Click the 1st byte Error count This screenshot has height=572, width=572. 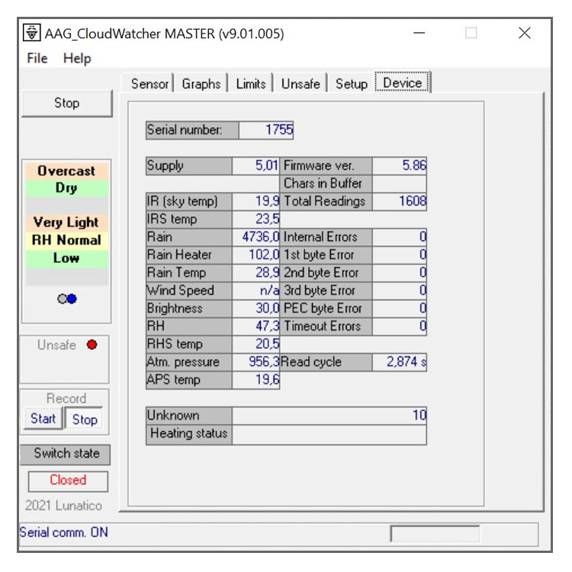tap(399, 255)
